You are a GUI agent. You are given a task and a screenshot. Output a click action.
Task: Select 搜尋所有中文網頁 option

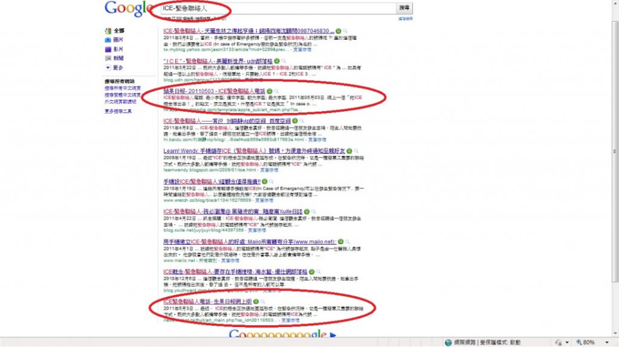[122, 87]
